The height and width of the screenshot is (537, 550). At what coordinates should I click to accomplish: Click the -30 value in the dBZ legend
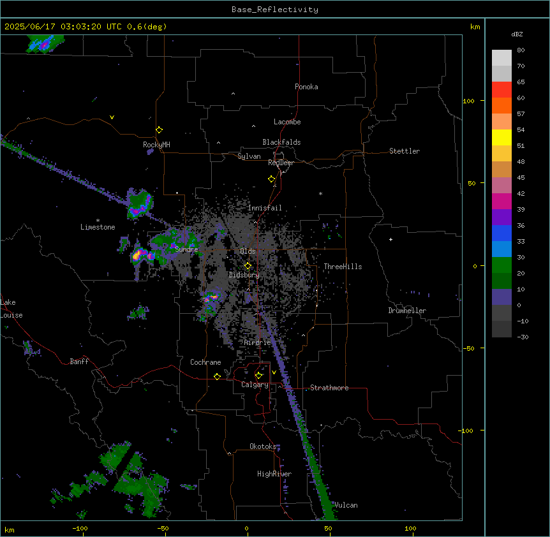point(523,337)
